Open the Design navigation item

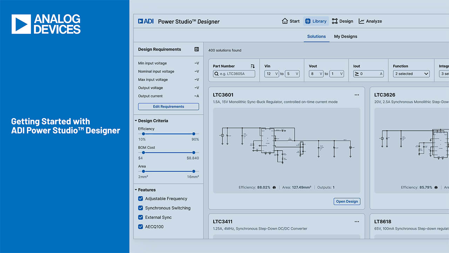point(342,21)
